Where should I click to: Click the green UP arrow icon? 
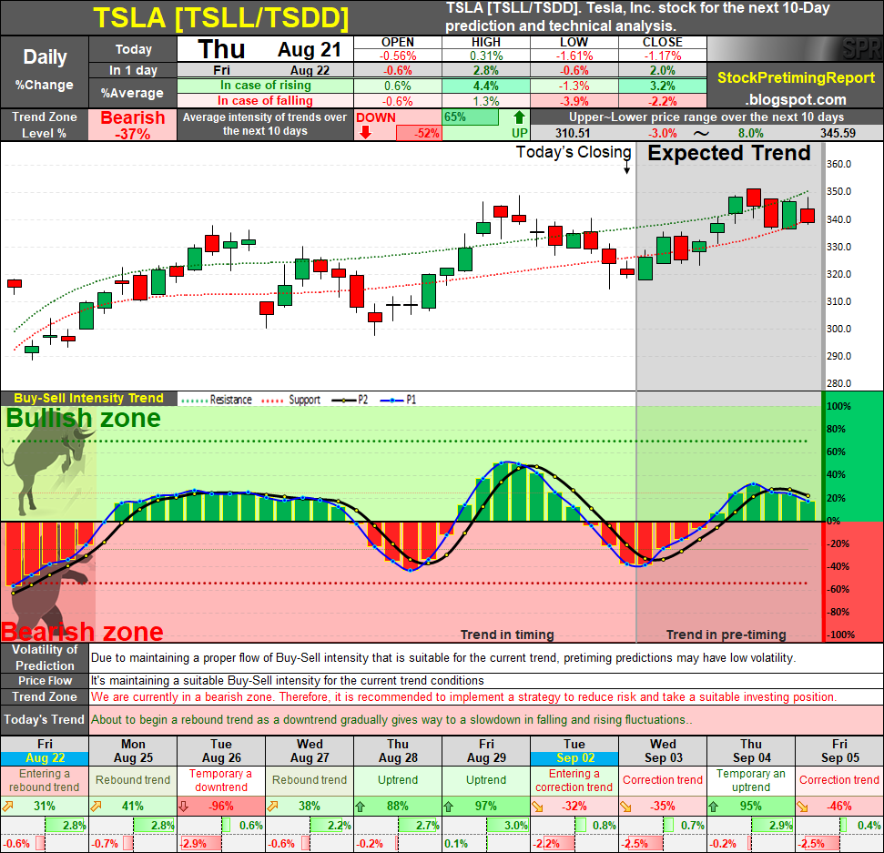(519, 117)
